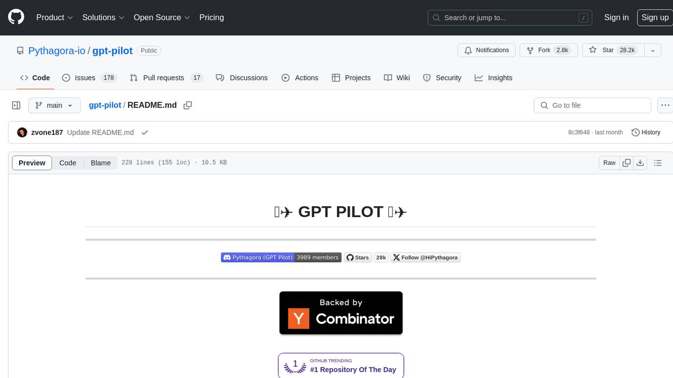Open the Follow @HiPythagora badge

426,257
